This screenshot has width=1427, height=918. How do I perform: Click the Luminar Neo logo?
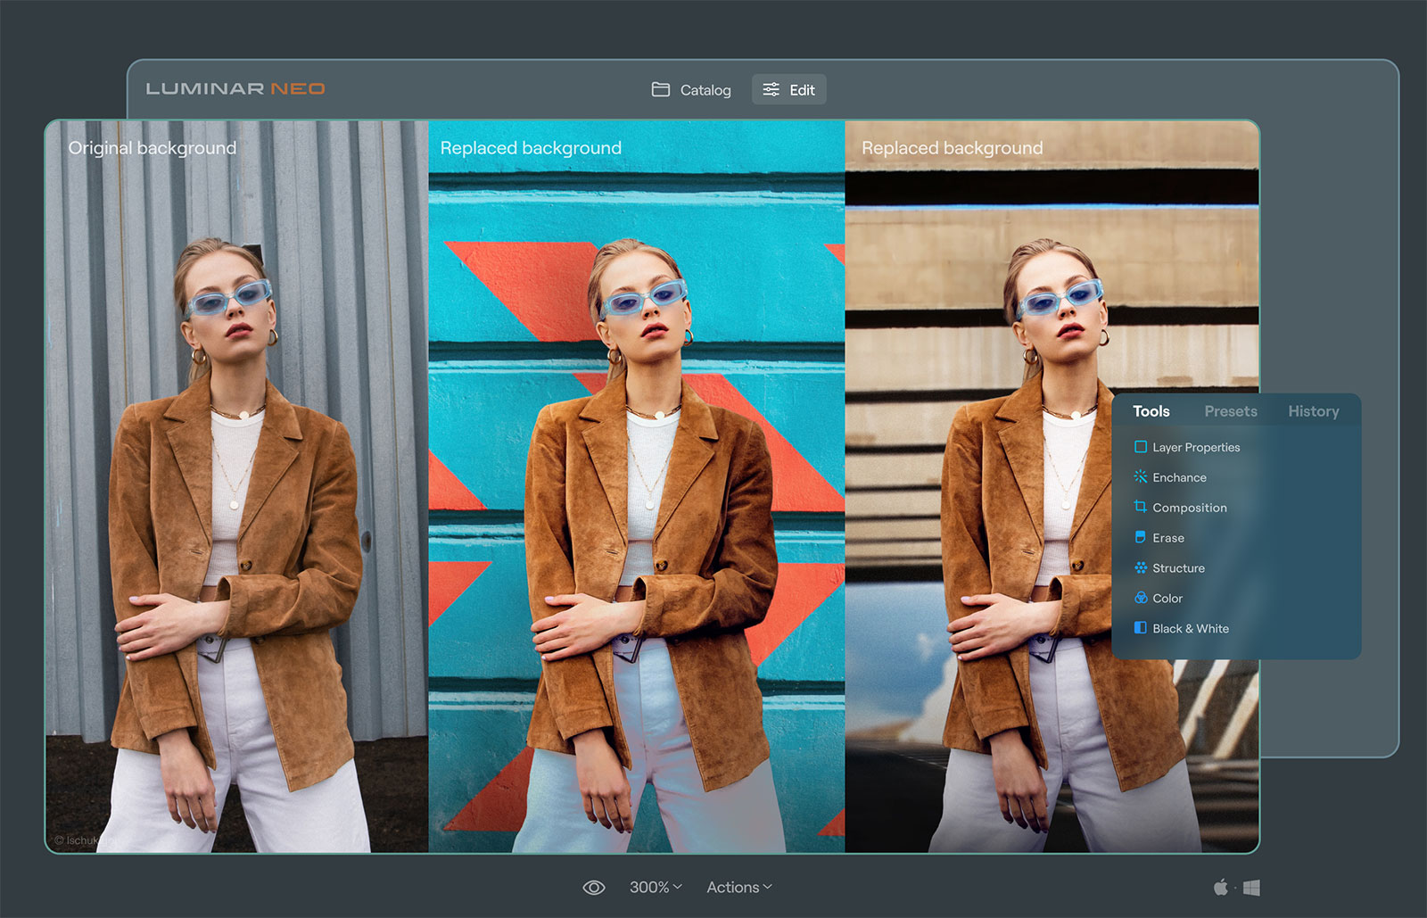(x=235, y=88)
